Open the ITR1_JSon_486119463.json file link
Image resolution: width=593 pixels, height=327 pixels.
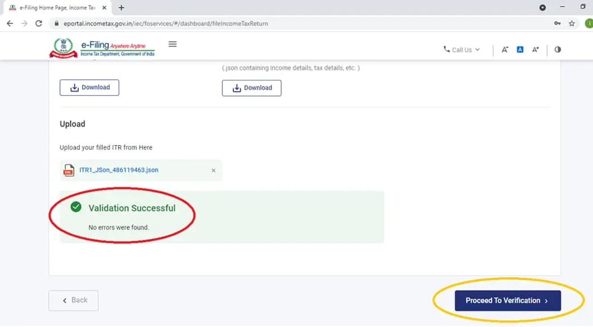[119, 170]
